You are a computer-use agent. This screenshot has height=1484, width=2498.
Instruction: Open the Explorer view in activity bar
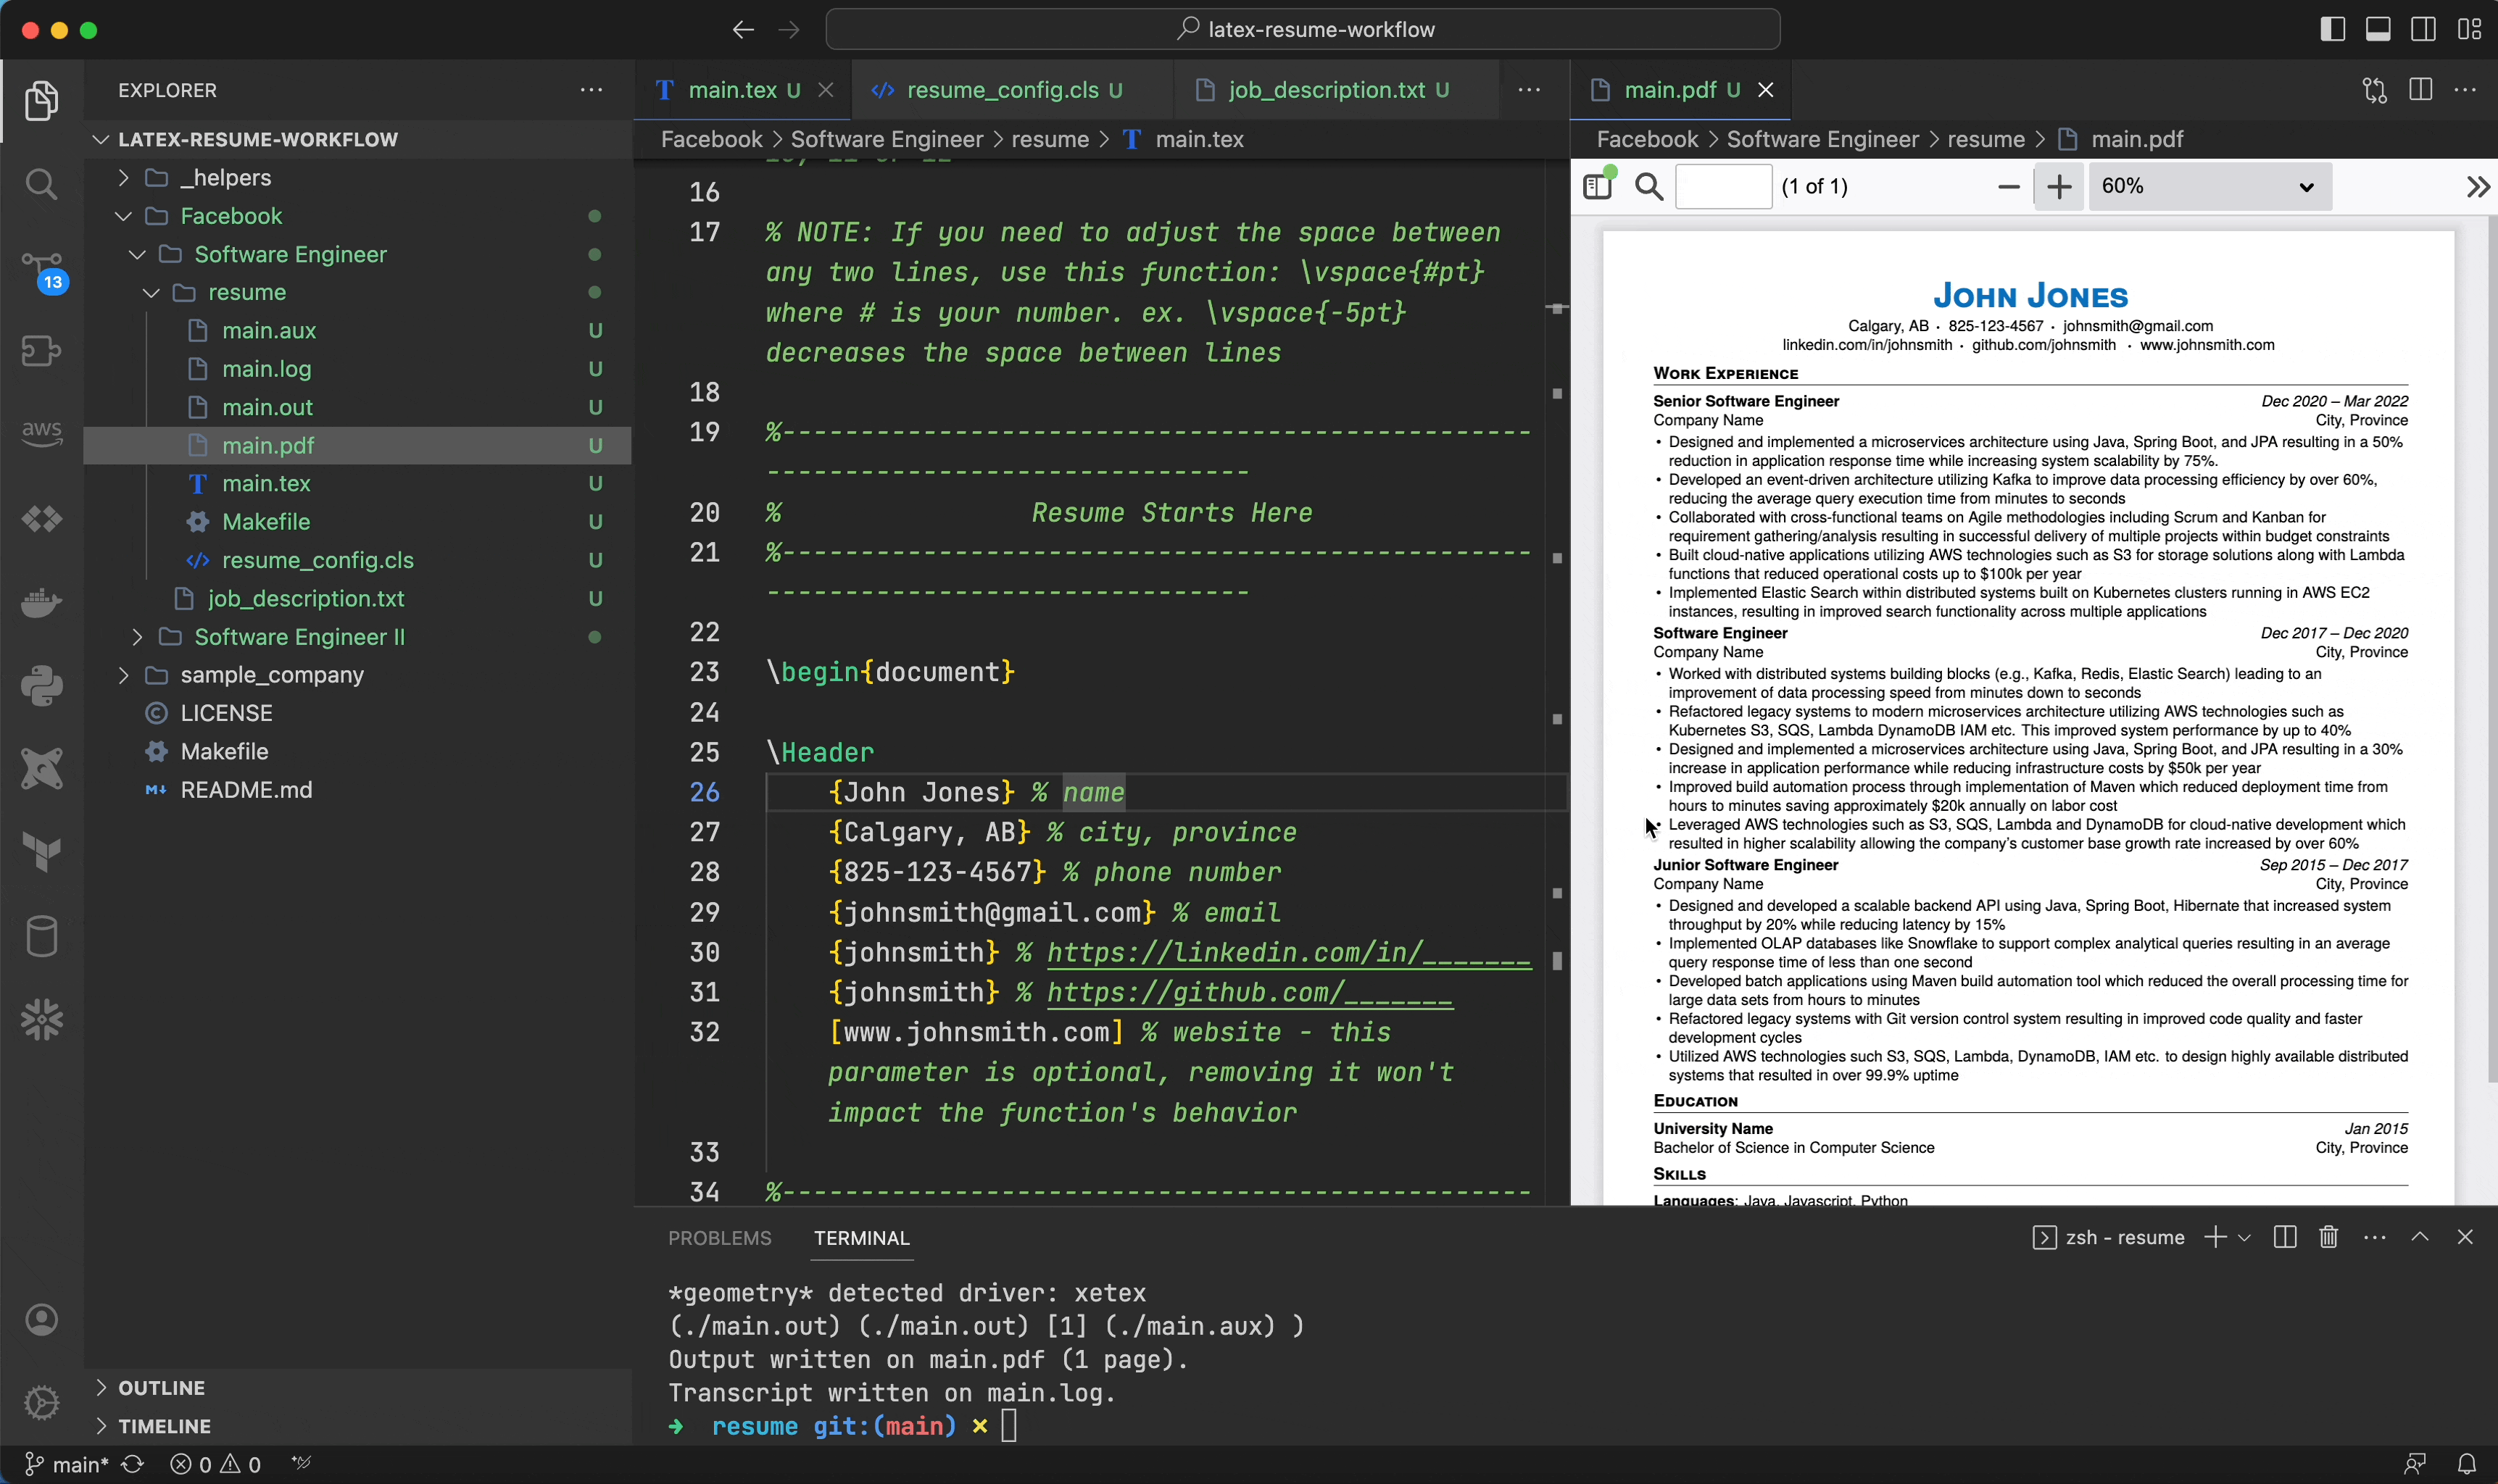(x=41, y=101)
